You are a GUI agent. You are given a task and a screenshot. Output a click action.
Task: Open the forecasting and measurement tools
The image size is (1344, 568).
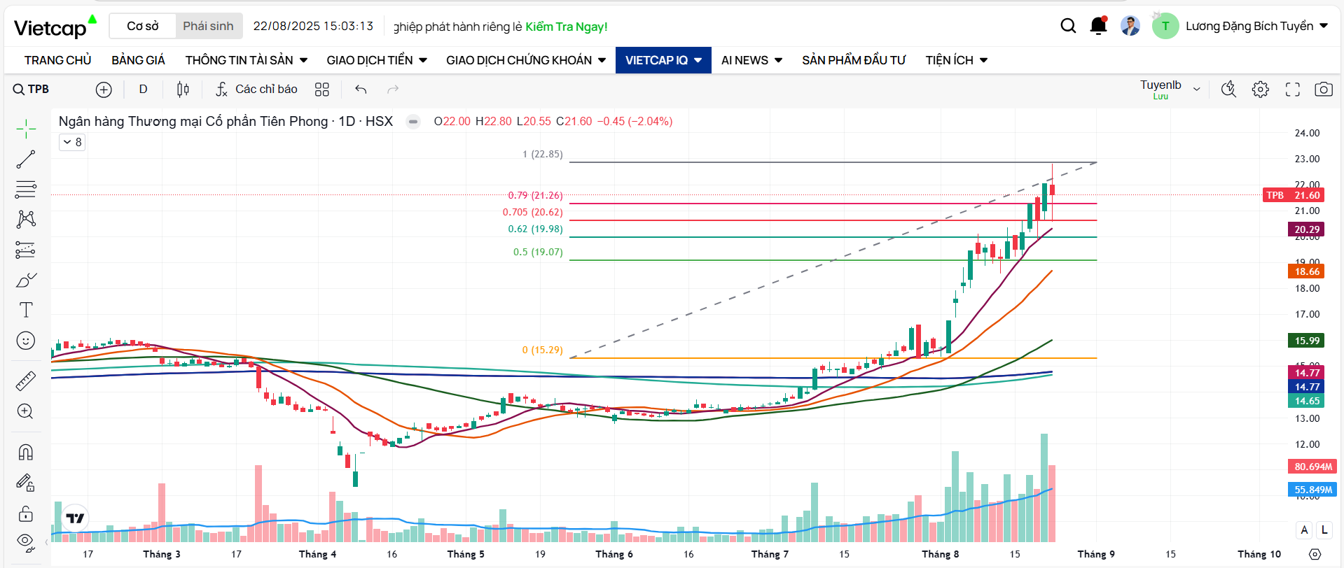[x=26, y=250]
